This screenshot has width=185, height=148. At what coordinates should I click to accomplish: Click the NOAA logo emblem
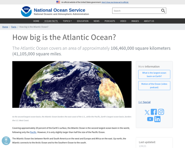pyautogui.click(x=26, y=12)
